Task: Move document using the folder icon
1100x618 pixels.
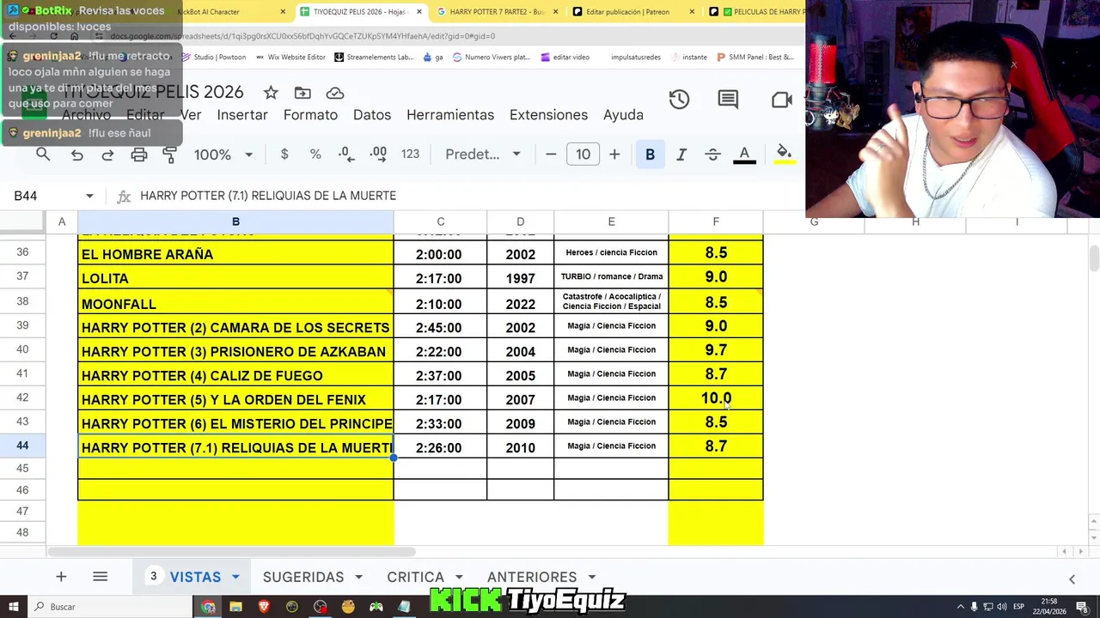Action: [x=302, y=93]
